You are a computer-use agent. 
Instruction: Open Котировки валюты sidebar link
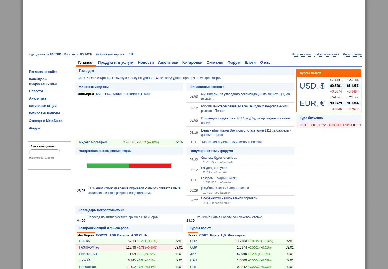point(44,113)
